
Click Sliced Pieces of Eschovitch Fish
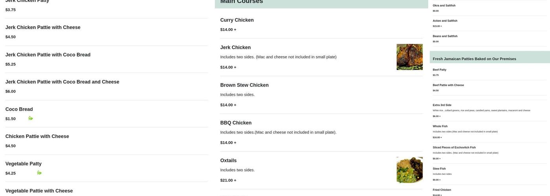click(454, 147)
